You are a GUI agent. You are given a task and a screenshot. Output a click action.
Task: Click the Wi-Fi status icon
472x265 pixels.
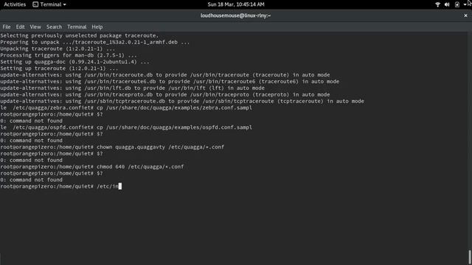click(x=437, y=4)
